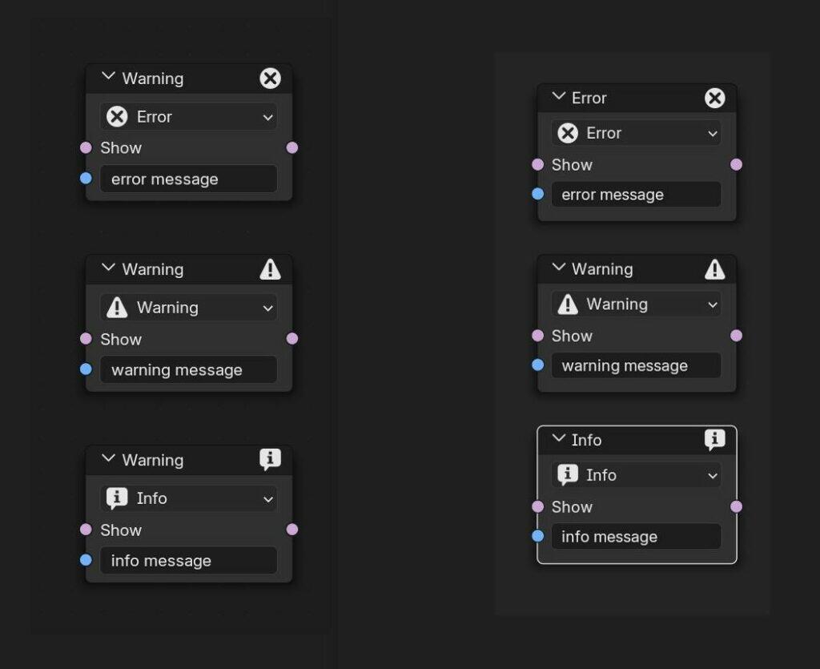Click the info speech-bubble icon in the right Info node header
This screenshot has height=669, width=820.
(x=714, y=439)
